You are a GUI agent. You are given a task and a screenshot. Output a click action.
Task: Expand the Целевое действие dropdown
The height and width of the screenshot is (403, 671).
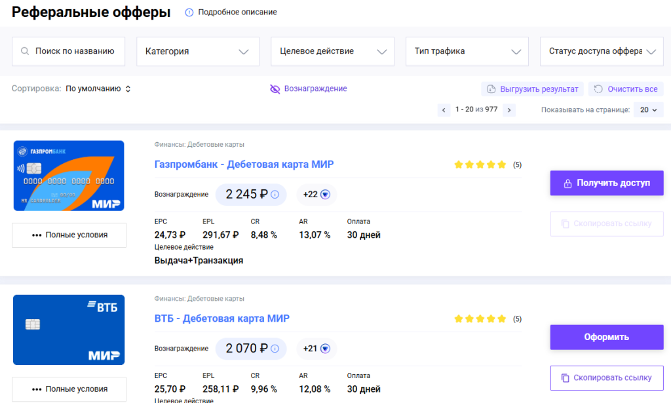point(332,51)
